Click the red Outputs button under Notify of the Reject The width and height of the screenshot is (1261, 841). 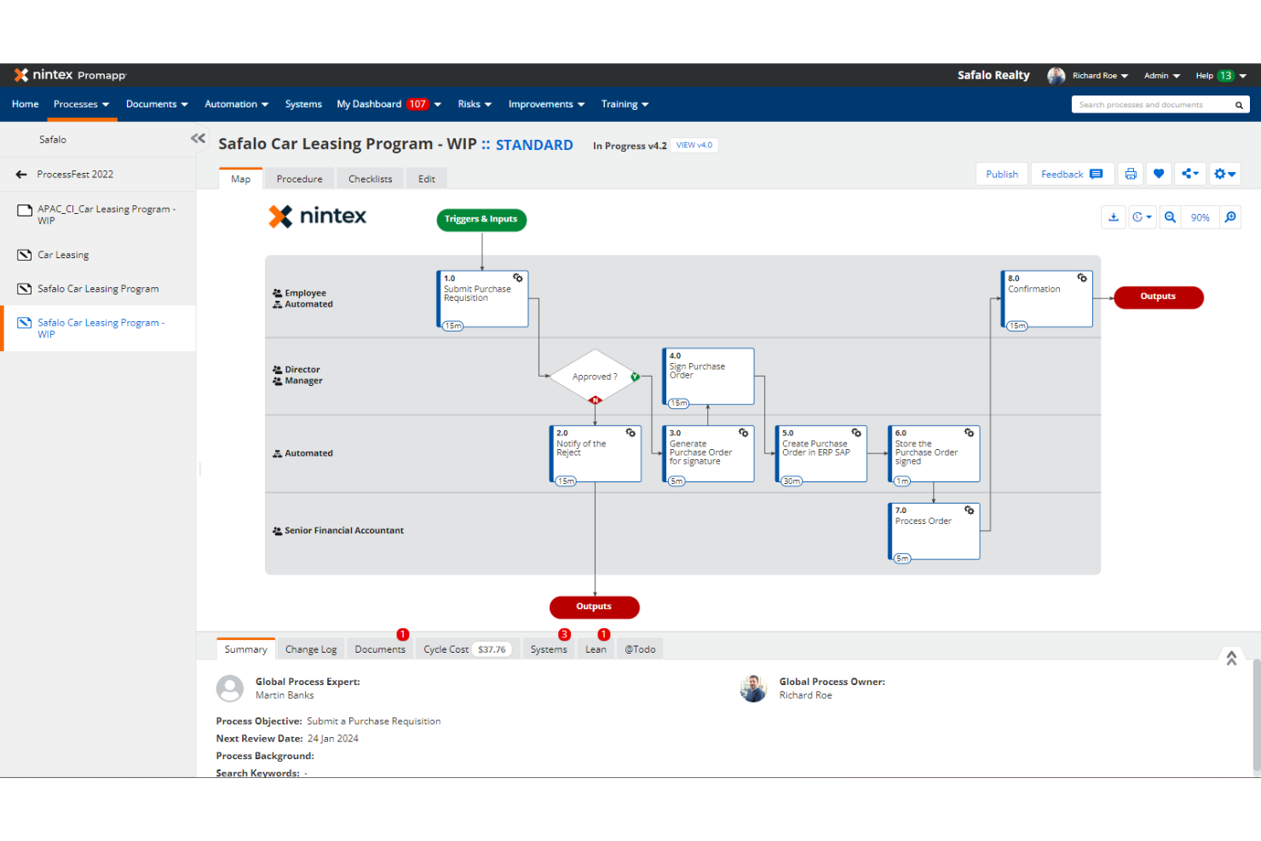tap(594, 607)
